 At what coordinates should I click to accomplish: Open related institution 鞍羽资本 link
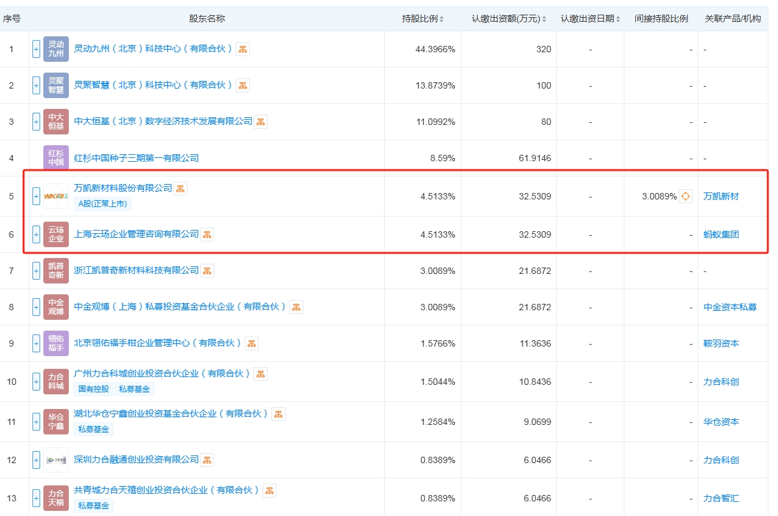(x=721, y=343)
